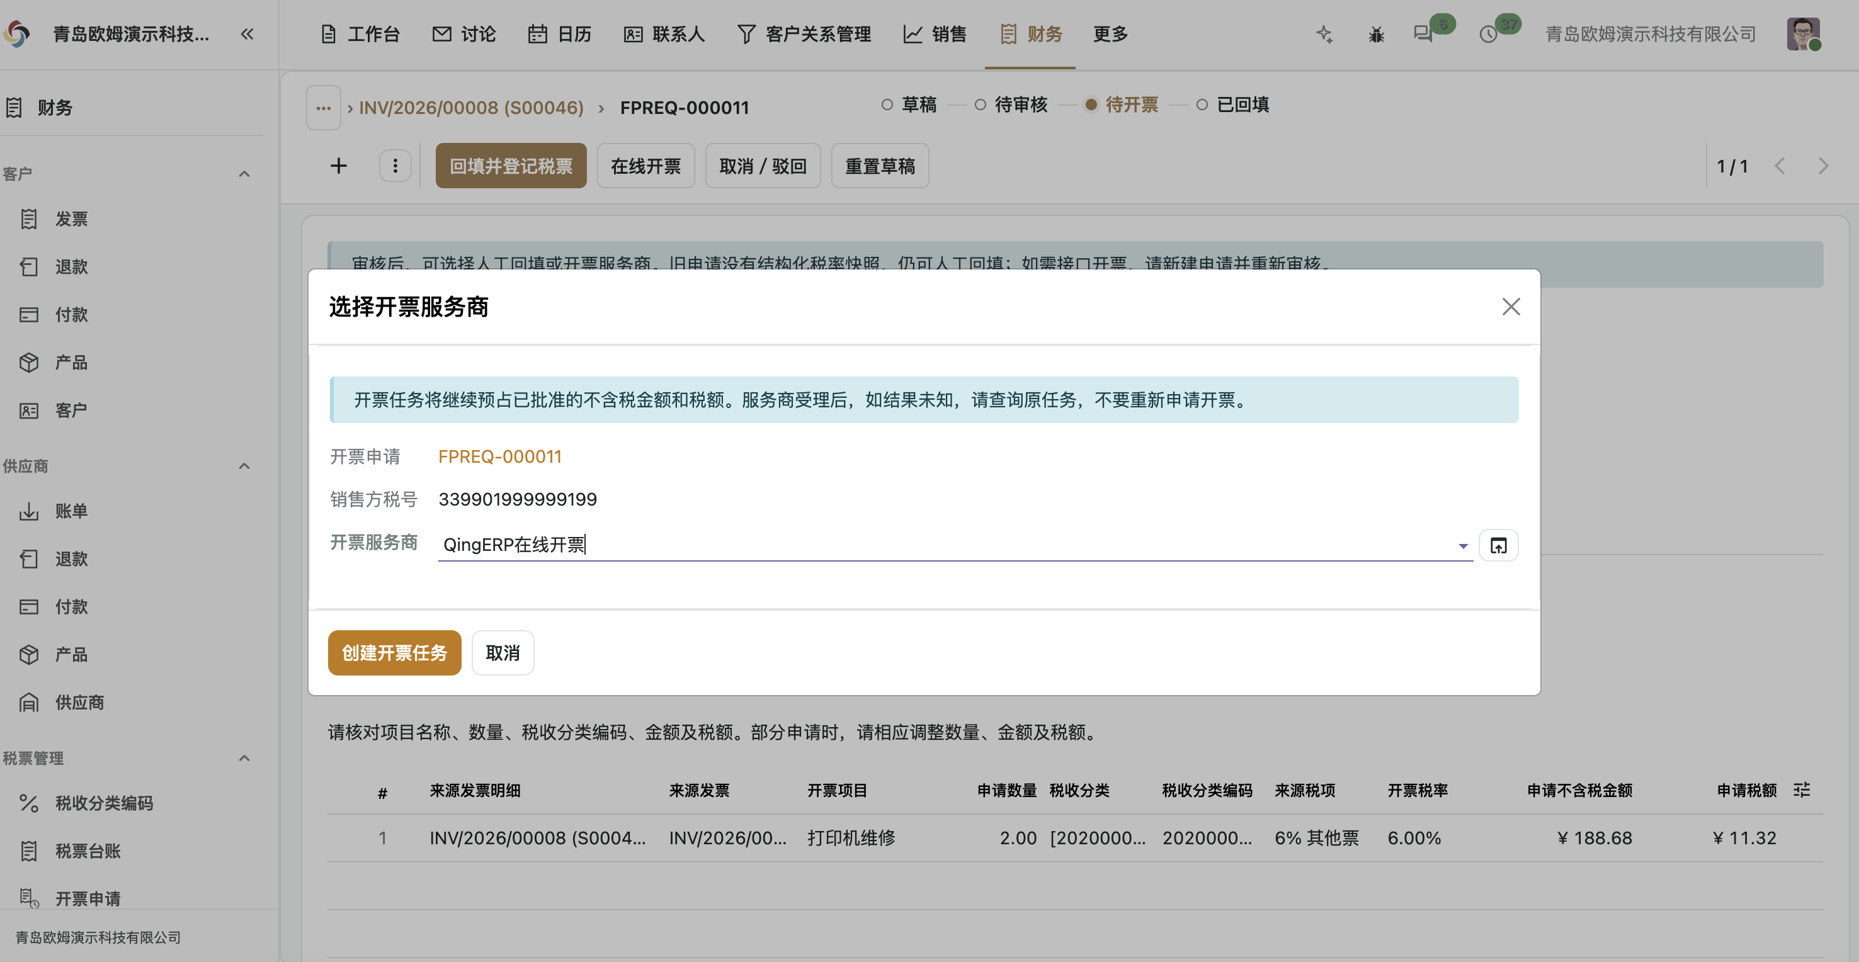Collapse the 客户 sidebar section
The width and height of the screenshot is (1859, 962).
[x=244, y=174]
